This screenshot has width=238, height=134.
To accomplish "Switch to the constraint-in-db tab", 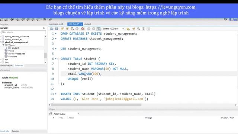I will pos(56,24).
